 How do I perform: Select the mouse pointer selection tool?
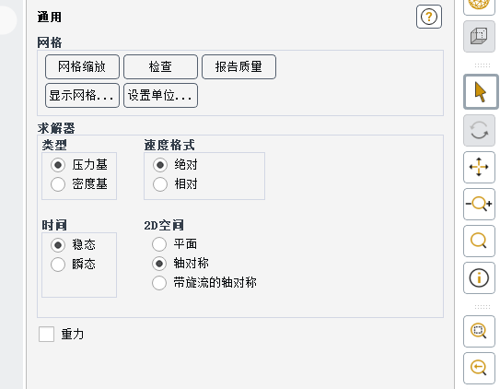[x=481, y=92]
